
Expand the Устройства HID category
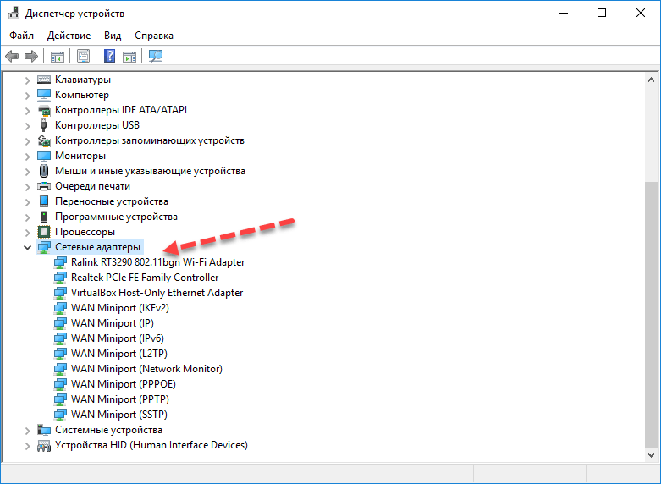27,446
